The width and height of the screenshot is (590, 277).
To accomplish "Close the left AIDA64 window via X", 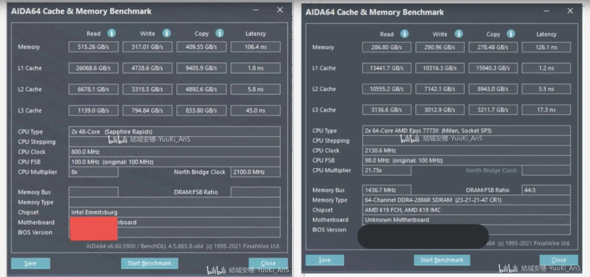I will tap(280, 10).
